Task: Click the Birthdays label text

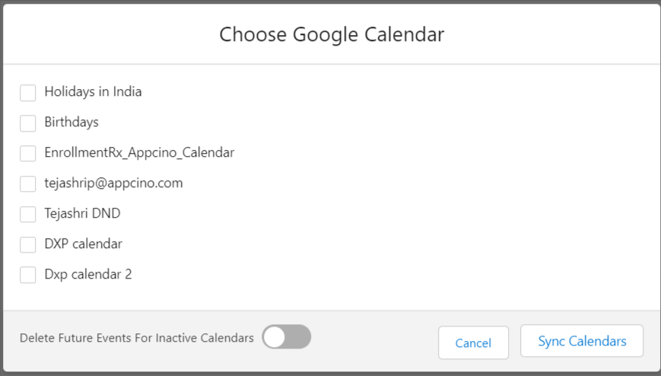Action: pyautogui.click(x=72, y=123)
